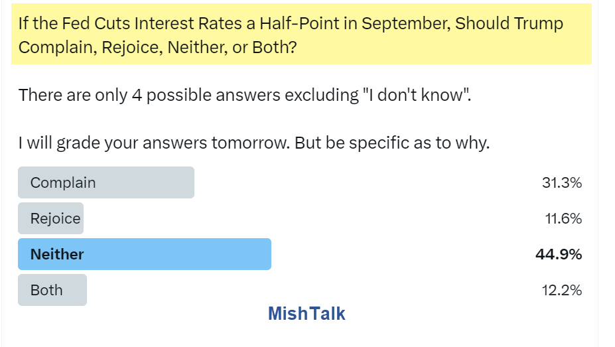Click the bold 44.9% winning result
Viewport: 615px width, 347px height.
click(x=559, y=255)
